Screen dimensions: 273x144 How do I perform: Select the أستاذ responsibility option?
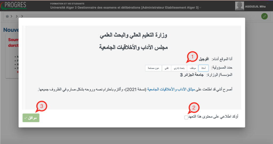[x=203, y=68]
